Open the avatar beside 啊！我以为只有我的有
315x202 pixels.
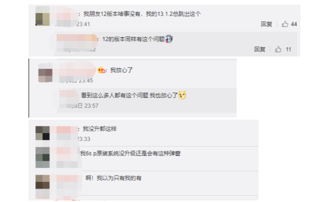[x=42, y=182]
